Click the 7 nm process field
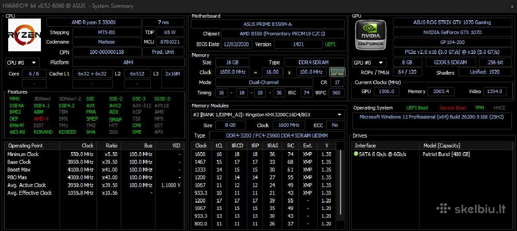The height and width of the screenshot is (231, 517). (163, 22)
